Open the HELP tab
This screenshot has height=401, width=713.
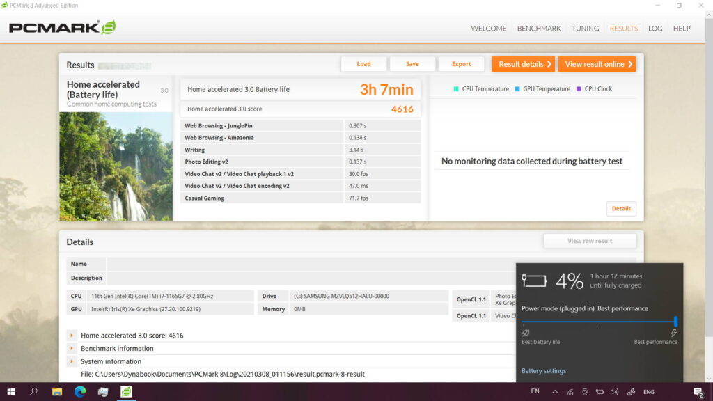pyautogui.click(x=682, y=28)
